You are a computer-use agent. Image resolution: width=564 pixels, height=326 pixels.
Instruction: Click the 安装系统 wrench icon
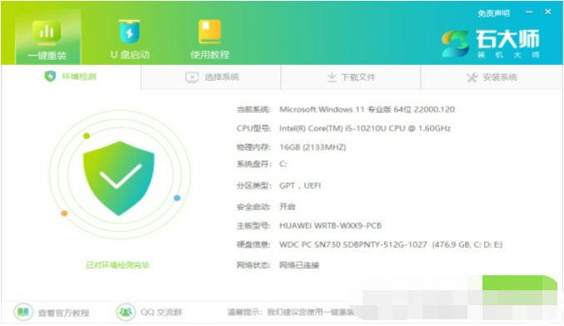(x=472, y=77)
